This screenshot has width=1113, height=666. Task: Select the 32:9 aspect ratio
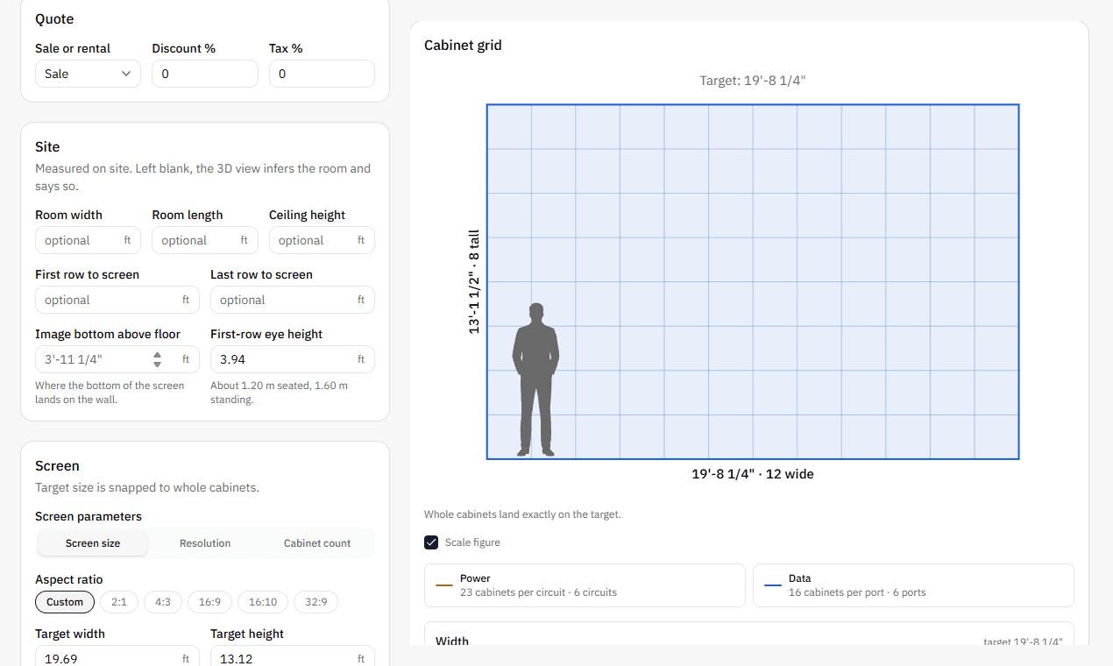[315, 602]
